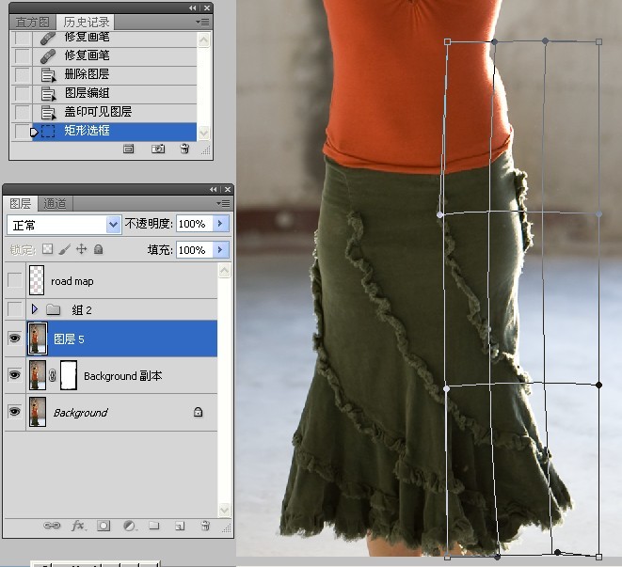Click mask link chain on Background 副本
This screenshot has width=622, height=567.
(x=53, y=375)
